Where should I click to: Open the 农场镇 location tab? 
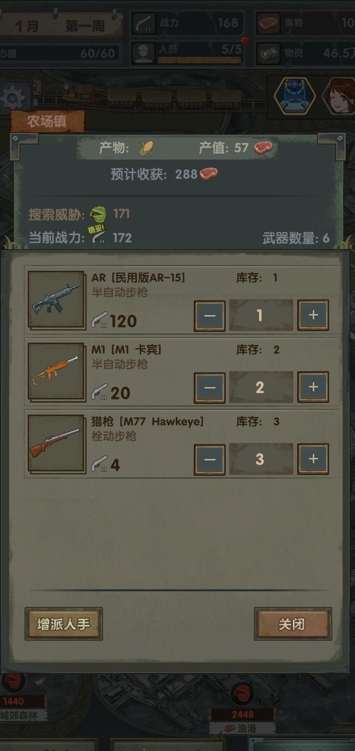[47, 121]
